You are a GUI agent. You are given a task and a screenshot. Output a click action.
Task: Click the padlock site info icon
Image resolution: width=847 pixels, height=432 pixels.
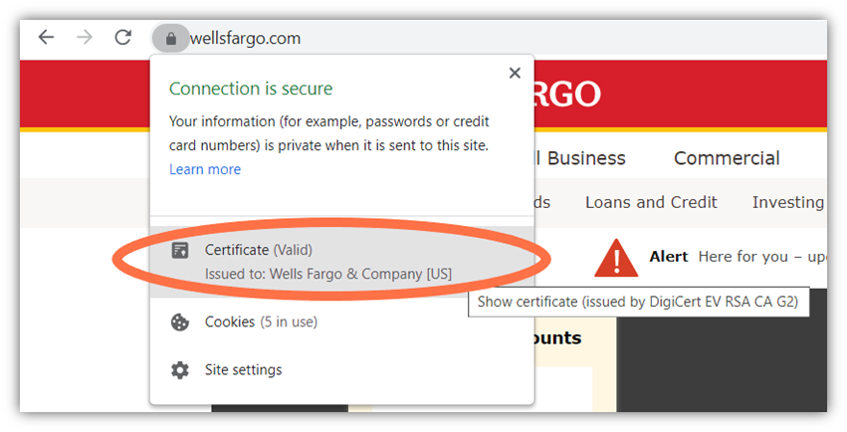171,39
